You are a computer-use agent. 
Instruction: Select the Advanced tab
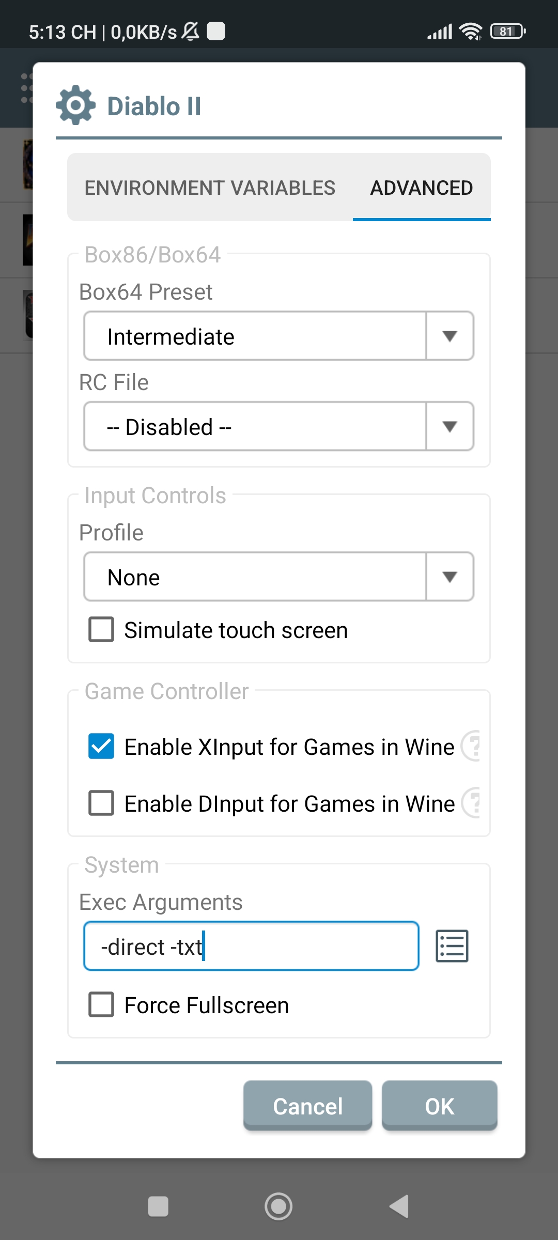(x=421, y=188)
